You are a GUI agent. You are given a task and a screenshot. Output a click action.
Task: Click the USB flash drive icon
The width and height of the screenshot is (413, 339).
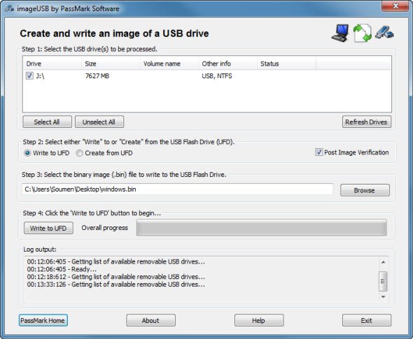coord(384,33)
